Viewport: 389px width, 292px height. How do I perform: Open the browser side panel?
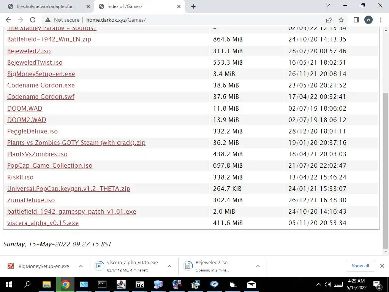tap(356, 20)
